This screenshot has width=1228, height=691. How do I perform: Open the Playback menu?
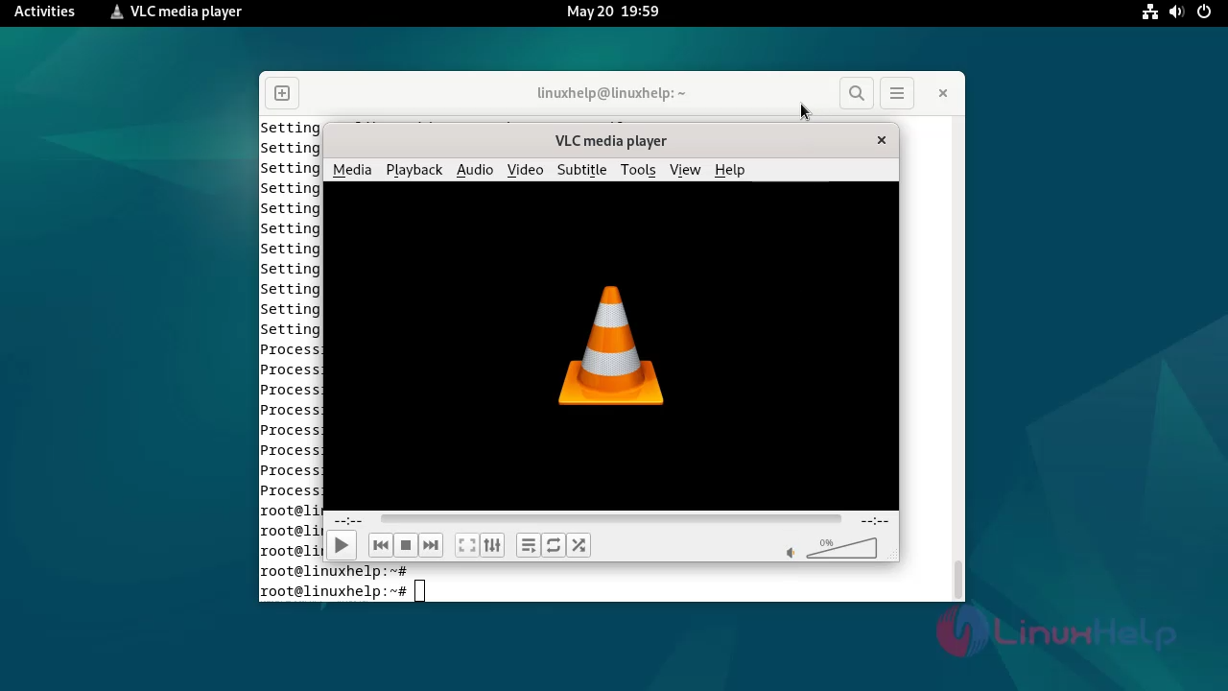click(x=414, y=169)
